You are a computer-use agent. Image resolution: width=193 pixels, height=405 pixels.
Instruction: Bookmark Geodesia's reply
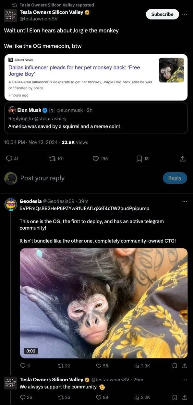click(x=174, y=366)
